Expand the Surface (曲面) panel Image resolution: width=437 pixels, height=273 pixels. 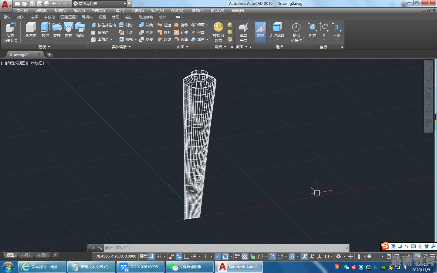pos(183,47)
